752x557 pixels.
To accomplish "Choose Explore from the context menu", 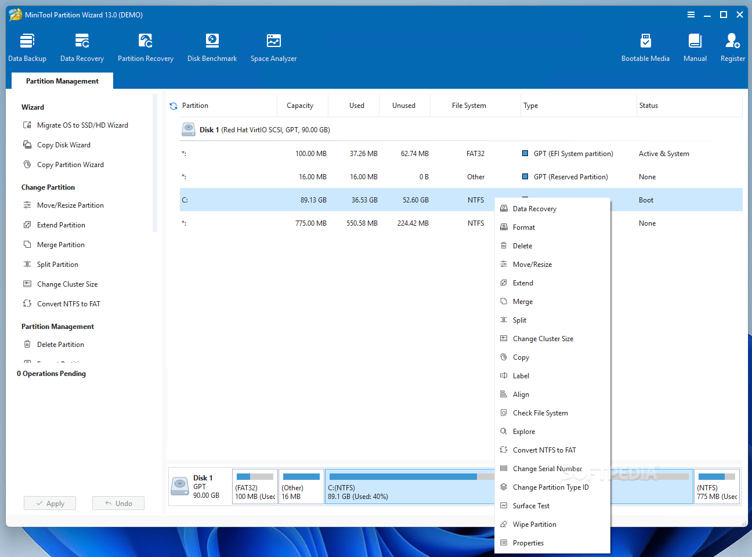I will click(x=552, y=432).
